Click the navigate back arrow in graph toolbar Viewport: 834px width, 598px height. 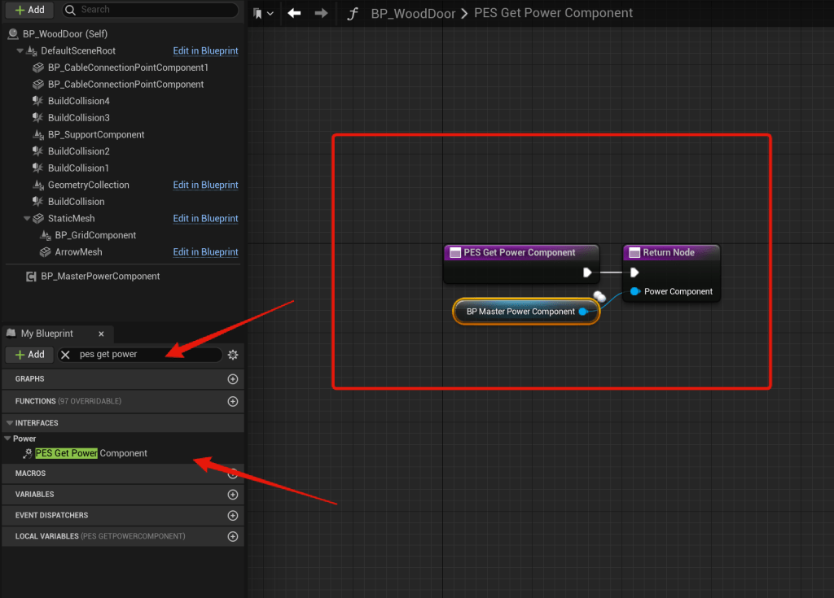[x=294, y=13]
